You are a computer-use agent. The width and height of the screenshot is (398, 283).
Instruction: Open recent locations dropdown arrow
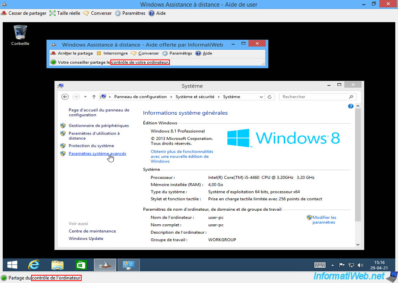[x=85, y=97]
